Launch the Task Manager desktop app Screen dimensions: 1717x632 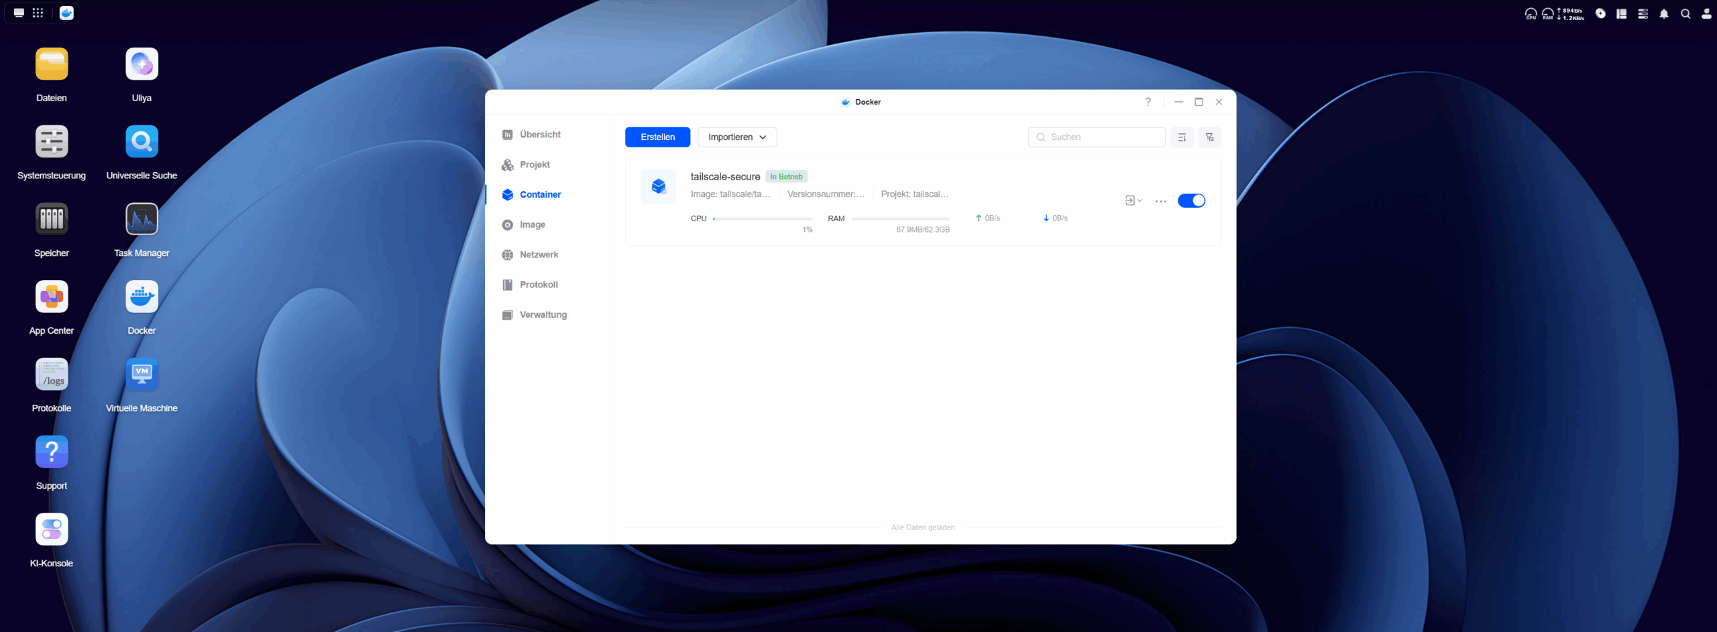click(x=142, y=219)
